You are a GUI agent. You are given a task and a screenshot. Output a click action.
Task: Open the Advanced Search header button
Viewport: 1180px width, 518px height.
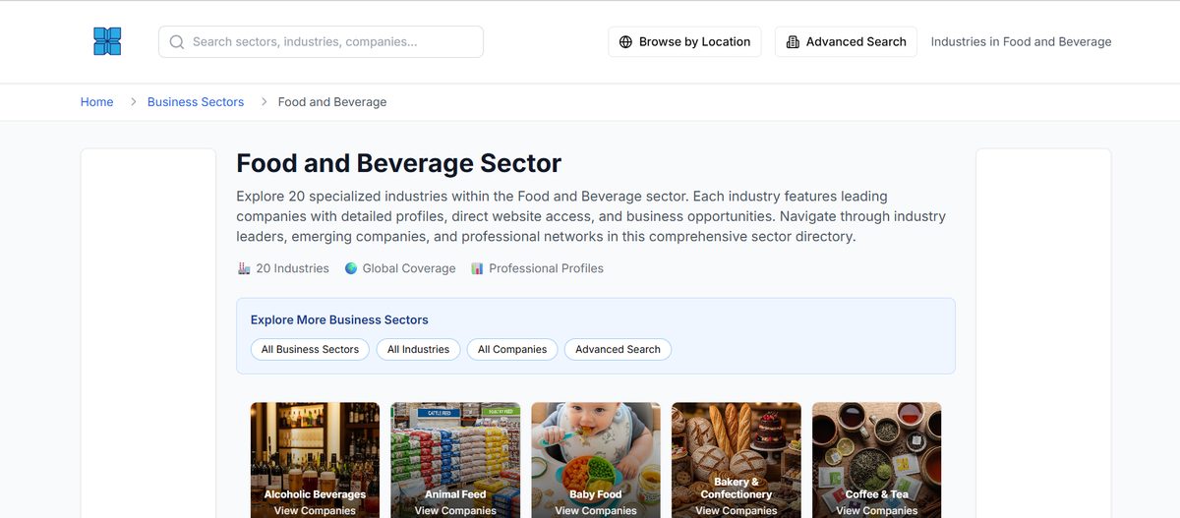pos(846,41)
